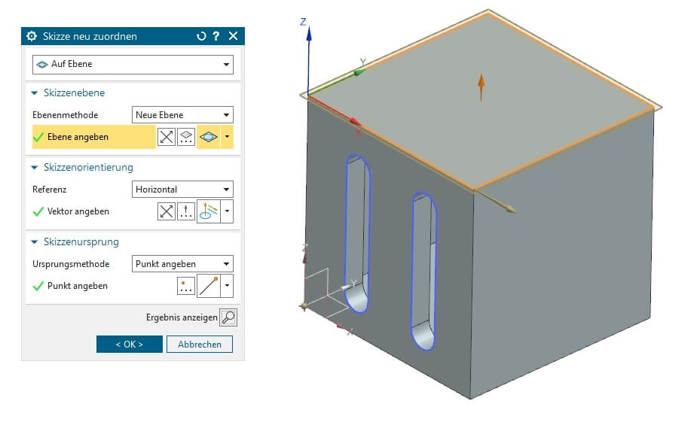Collapse the Skizzenursprung section
The height and width of the screenshot is (422, 700).
pyautogui.click(x=35, y=242)
